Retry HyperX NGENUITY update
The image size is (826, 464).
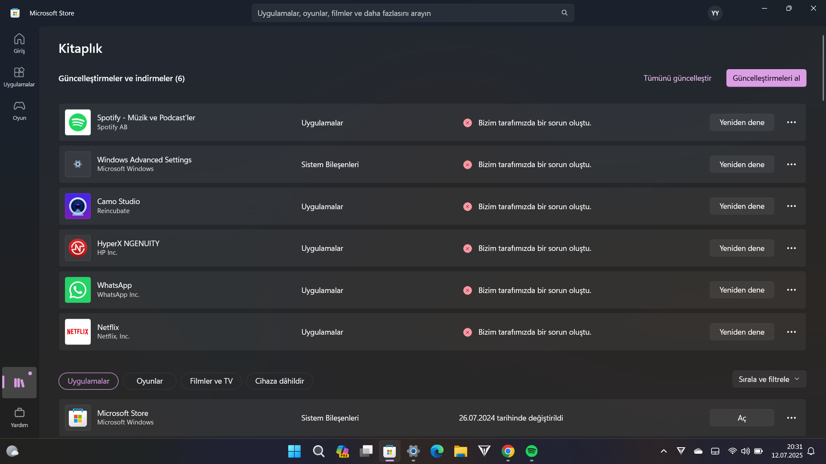coord(742,248)
